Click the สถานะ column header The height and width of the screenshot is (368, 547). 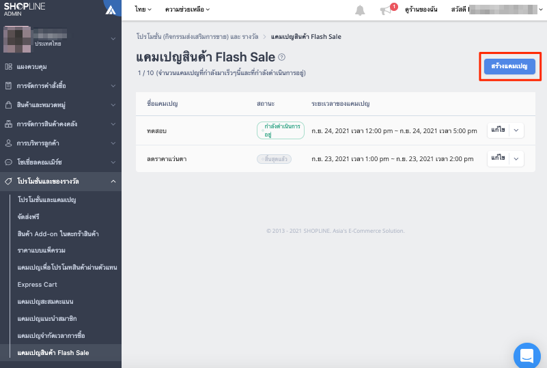click(x=266, y=104)
